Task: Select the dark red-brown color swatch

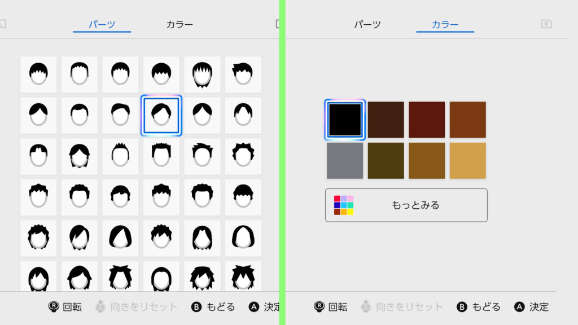Action: [x=427, y=120]
